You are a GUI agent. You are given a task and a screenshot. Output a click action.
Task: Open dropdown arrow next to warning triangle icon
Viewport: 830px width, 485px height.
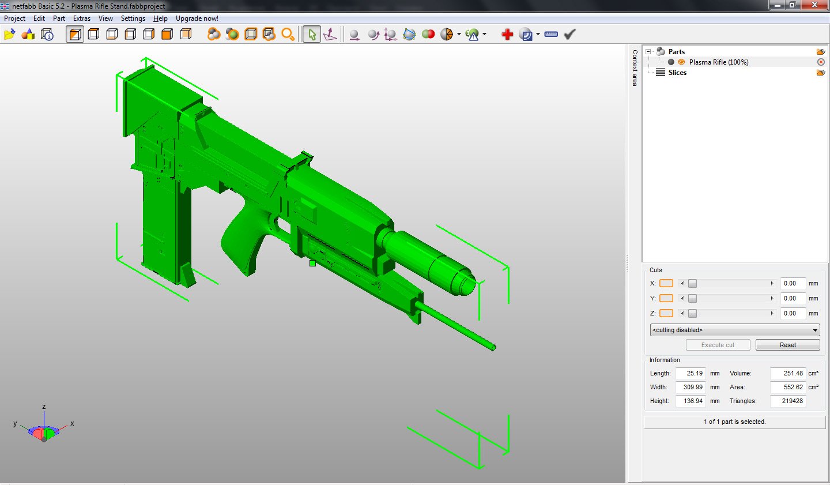tap(484, 35)
